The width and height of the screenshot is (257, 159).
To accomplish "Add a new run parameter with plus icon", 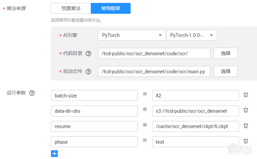I will (54, 153).
